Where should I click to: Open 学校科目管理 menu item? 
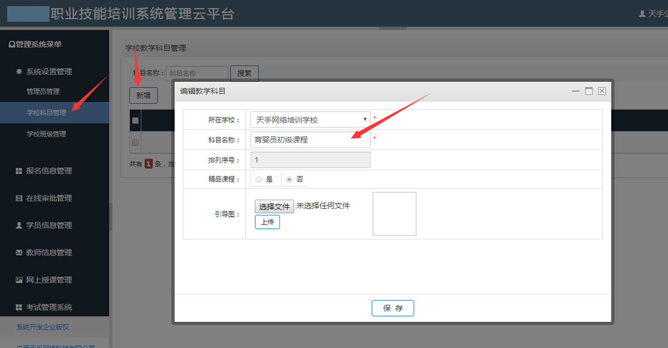pos(46,112)
